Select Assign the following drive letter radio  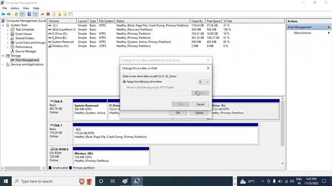(125, 82)
